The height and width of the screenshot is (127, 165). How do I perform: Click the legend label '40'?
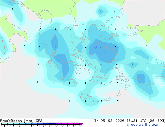tap(69, 126)
